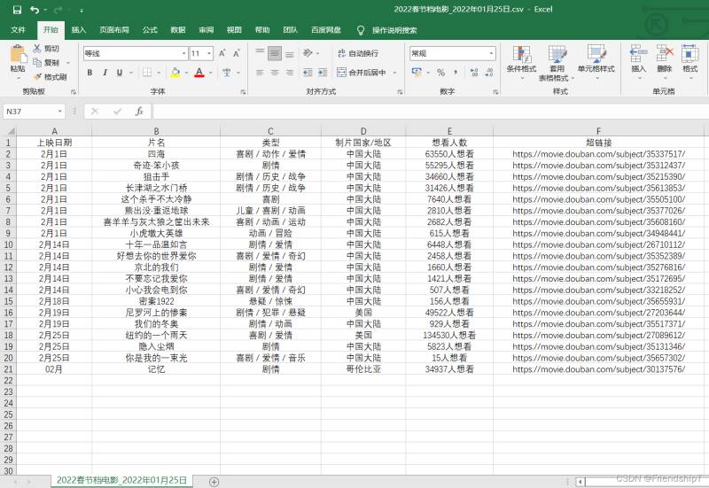The width and height of the screenshot is (709, 488).
Task: Select column F header
Action: tap(598, 131)
